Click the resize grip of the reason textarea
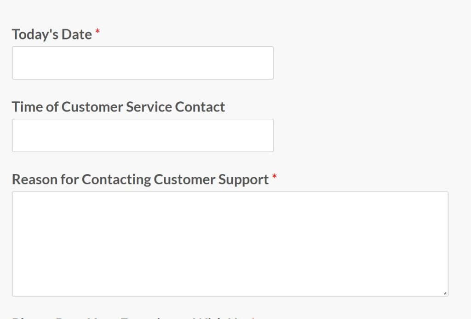The image size is (471, 319). tap(445, 292)
